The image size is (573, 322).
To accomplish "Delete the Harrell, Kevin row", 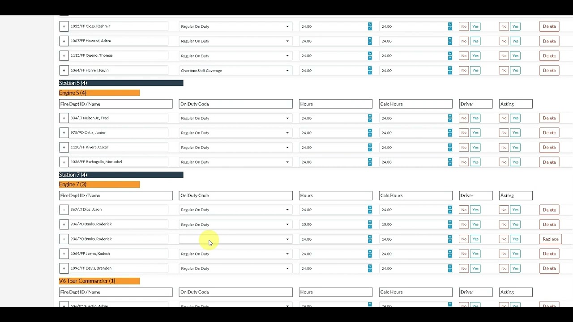I will coord(549,71).
